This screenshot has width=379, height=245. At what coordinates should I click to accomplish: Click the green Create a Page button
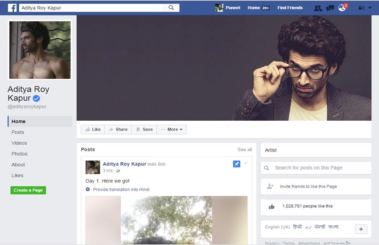(x=28, y=190)
